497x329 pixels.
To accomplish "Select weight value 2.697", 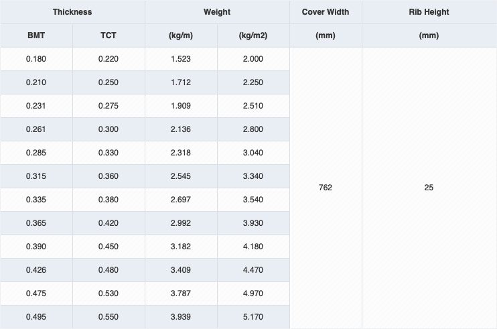I will [181, 200].
